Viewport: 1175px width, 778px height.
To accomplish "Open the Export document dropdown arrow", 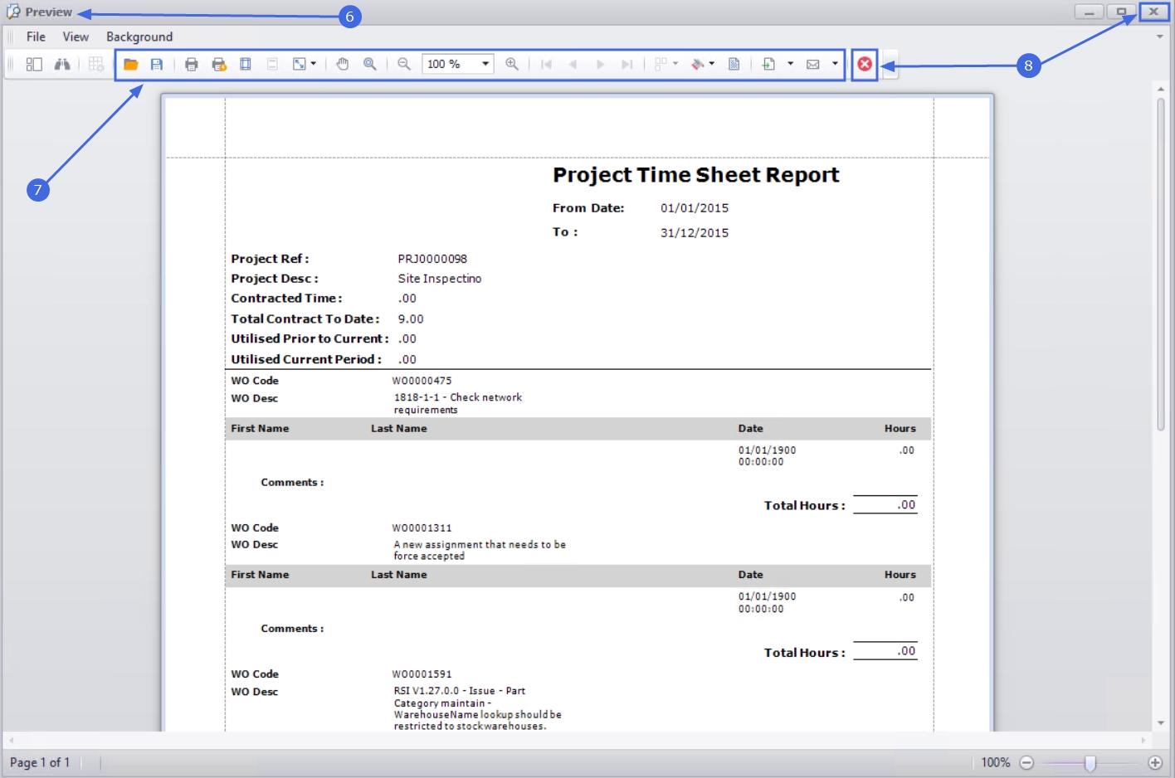I will tap(790, 64).
